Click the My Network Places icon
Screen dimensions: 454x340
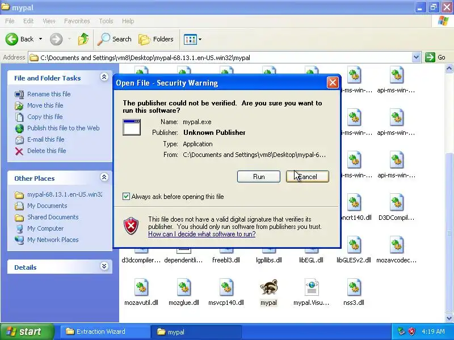coord(19,240)
